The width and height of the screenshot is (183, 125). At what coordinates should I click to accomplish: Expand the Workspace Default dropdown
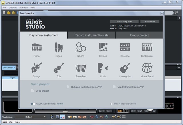point(30,117)
